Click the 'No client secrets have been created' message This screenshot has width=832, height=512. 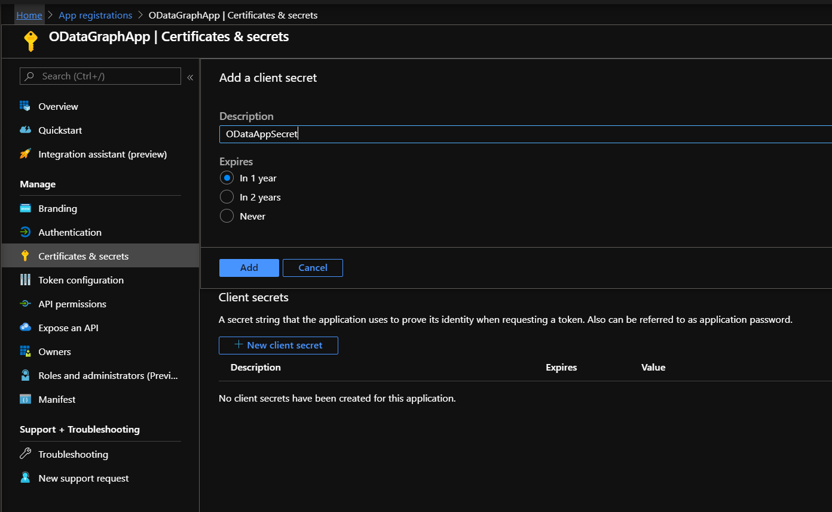[x=337, y=398]
